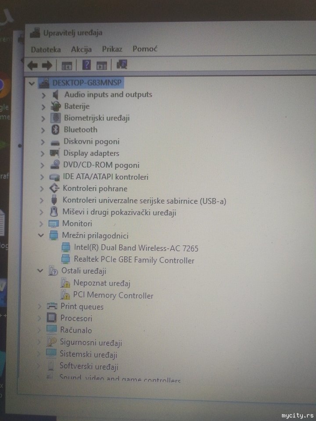The height and width of the screenshot is (421, 316).
Task: Open the Akcija menu
Action: [81, 50]
